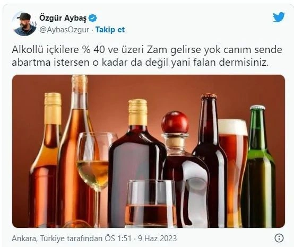The width and height of the screenshot is (294, 247).
Task: Visit the @AybasOzgur handle link
Action: click(64, 30)
